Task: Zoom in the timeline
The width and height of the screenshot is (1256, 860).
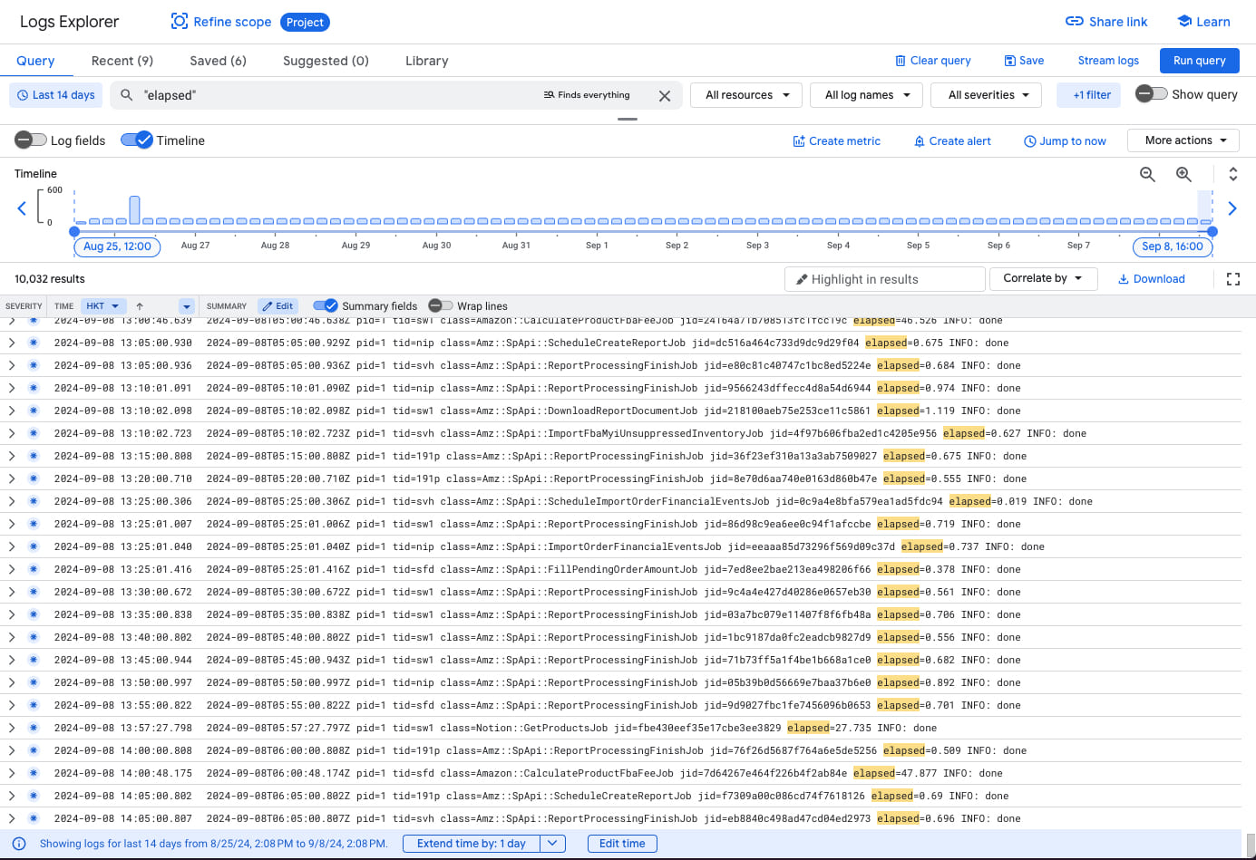Action: 1183,174
